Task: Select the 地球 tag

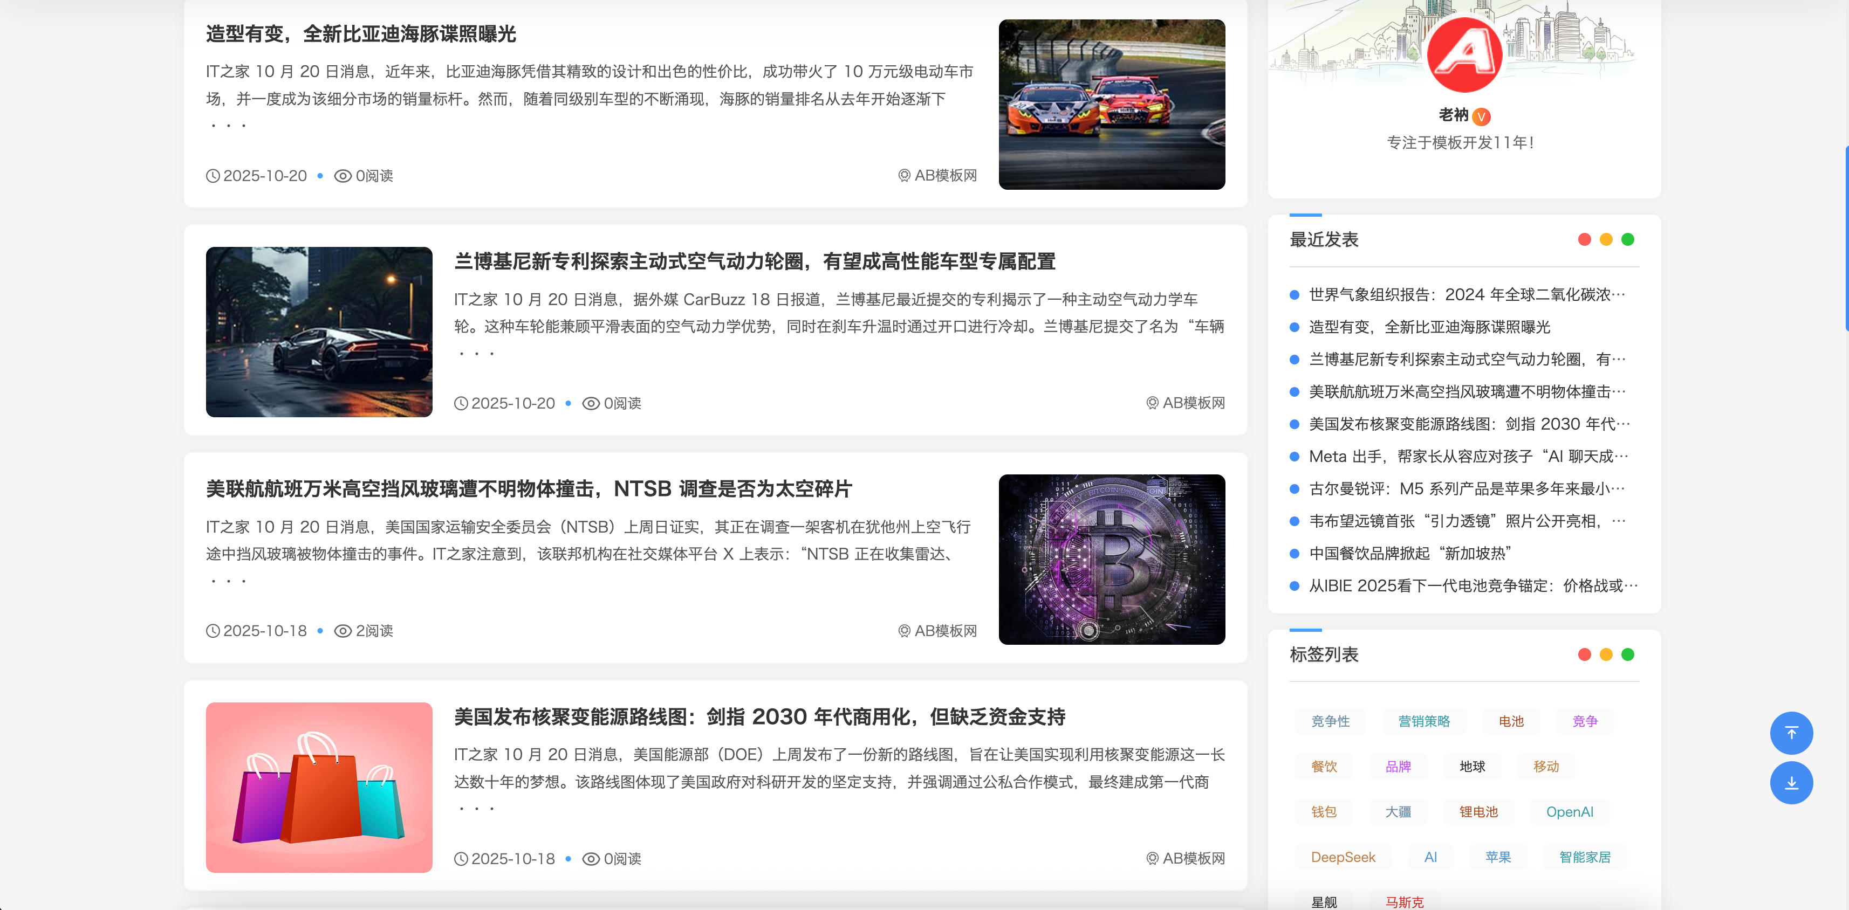Action: click(x=1472, y=767)
